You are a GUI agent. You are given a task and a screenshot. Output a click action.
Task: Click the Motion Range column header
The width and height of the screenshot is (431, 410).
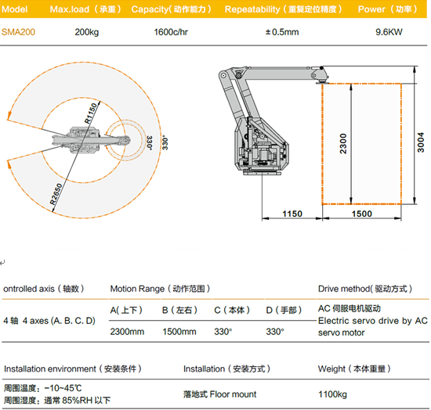coord(160,289)
